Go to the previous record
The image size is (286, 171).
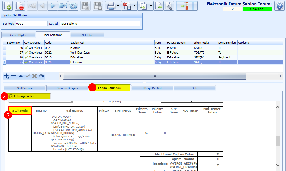pos(42,6)
